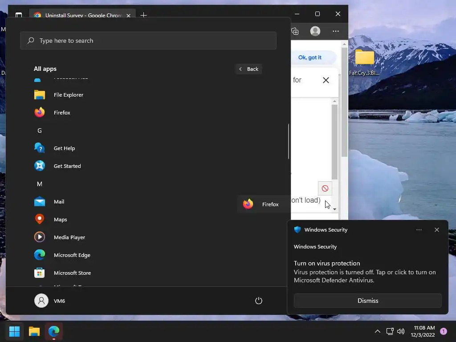This screenshot has height=342, width=456.
Task: Open Windows Security notification options menu
Action: click(x=419, y=230)
